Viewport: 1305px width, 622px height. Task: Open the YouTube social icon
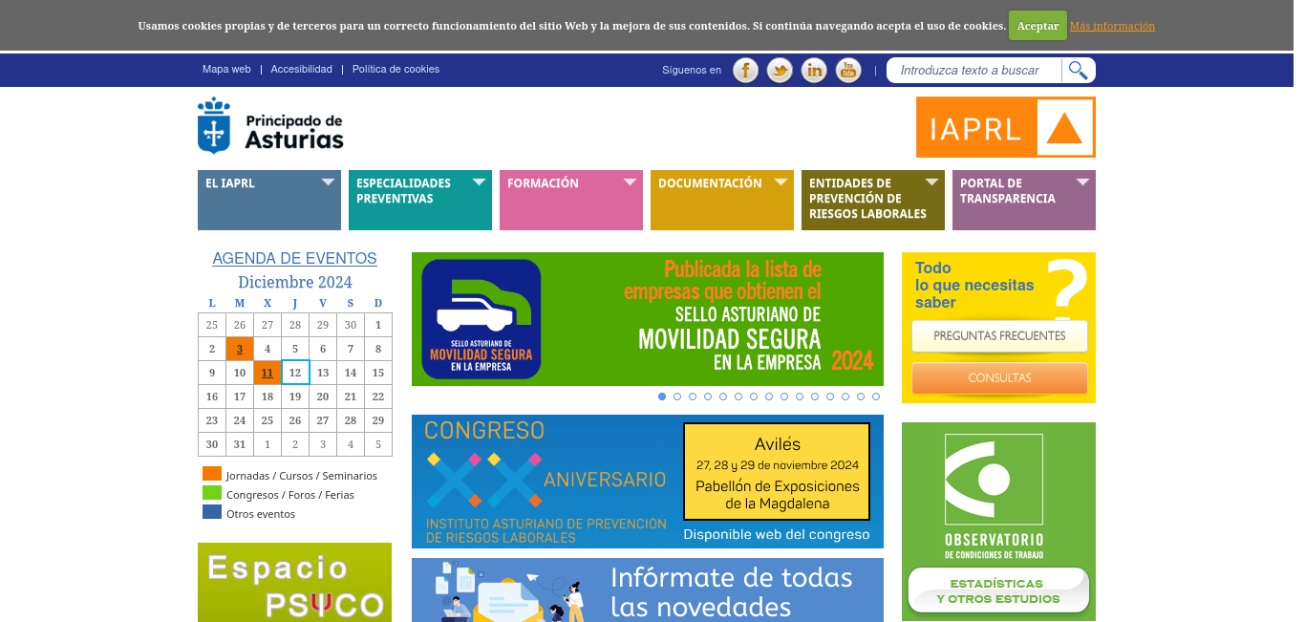[x=848, y=70]
